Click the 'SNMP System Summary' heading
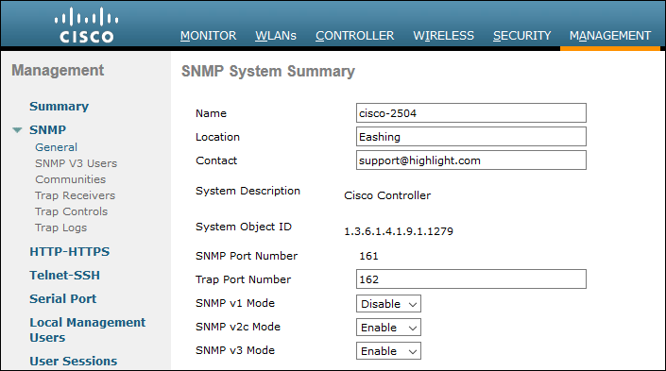The image size is (666, 371). pos(268,72)
